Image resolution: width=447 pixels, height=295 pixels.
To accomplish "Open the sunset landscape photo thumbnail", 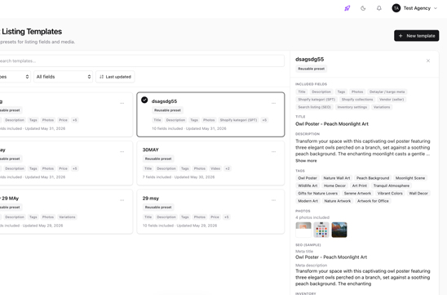I will pyautogui.click(x=339, y=230).
